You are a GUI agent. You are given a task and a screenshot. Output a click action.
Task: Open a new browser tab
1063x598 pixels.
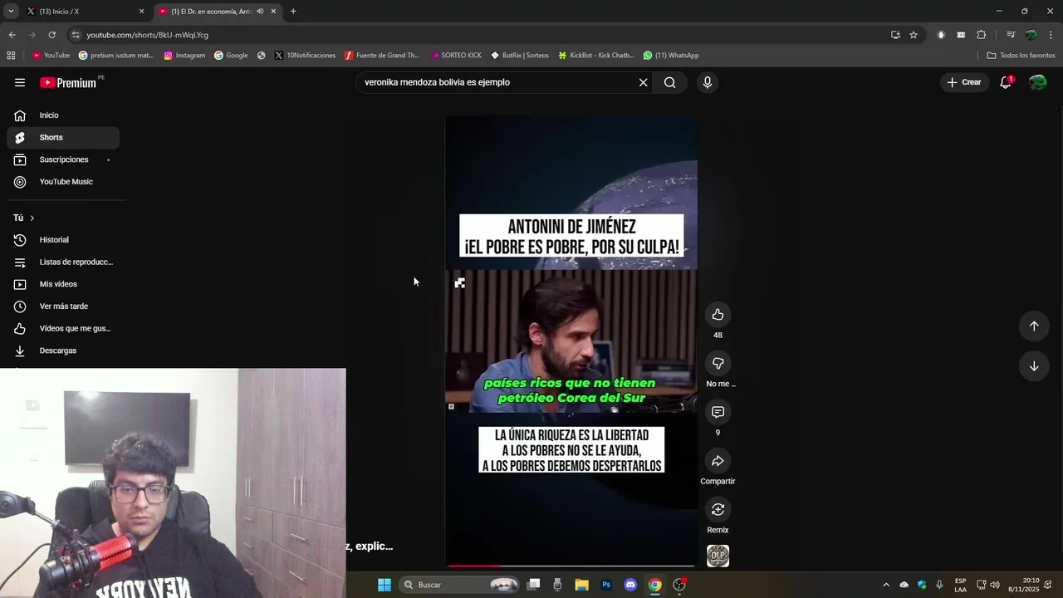pos(293,12)
